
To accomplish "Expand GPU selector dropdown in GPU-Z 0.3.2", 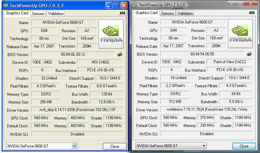I will [74, 146].
